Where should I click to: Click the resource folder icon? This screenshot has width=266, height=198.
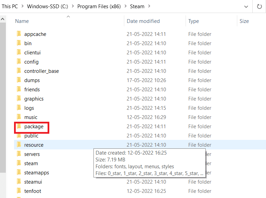19,145
